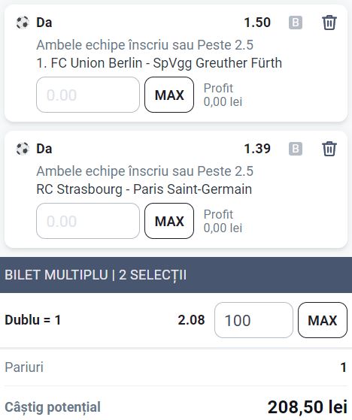Click the Dublu stake field showing 100
Image resolution: width=352 pixels, height=420 pixels.
point(253,320)
